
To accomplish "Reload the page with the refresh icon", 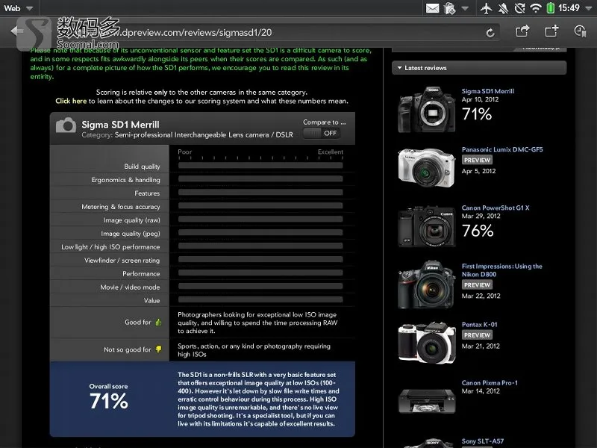I will tap(490, 33).
